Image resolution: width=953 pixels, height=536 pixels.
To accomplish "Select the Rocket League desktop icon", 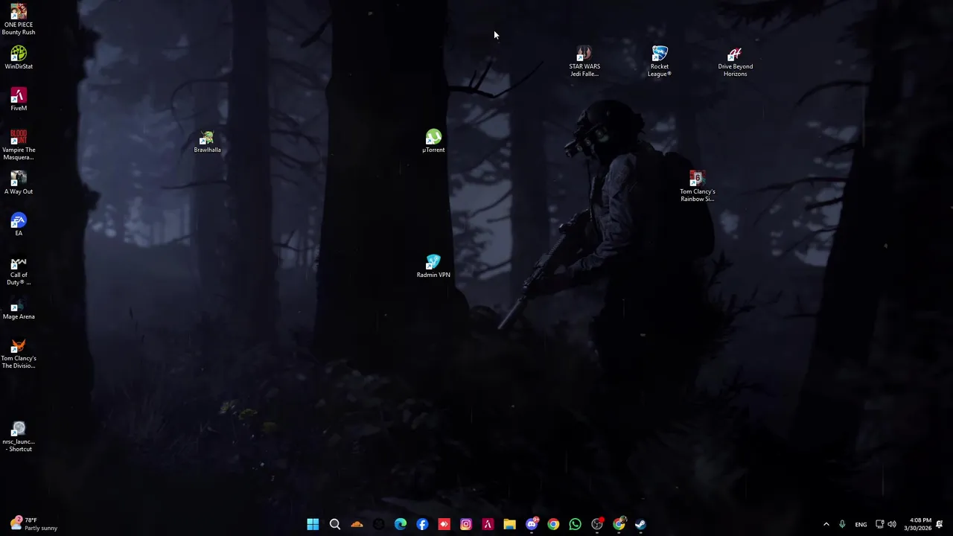I will click(x=660, y=61).
